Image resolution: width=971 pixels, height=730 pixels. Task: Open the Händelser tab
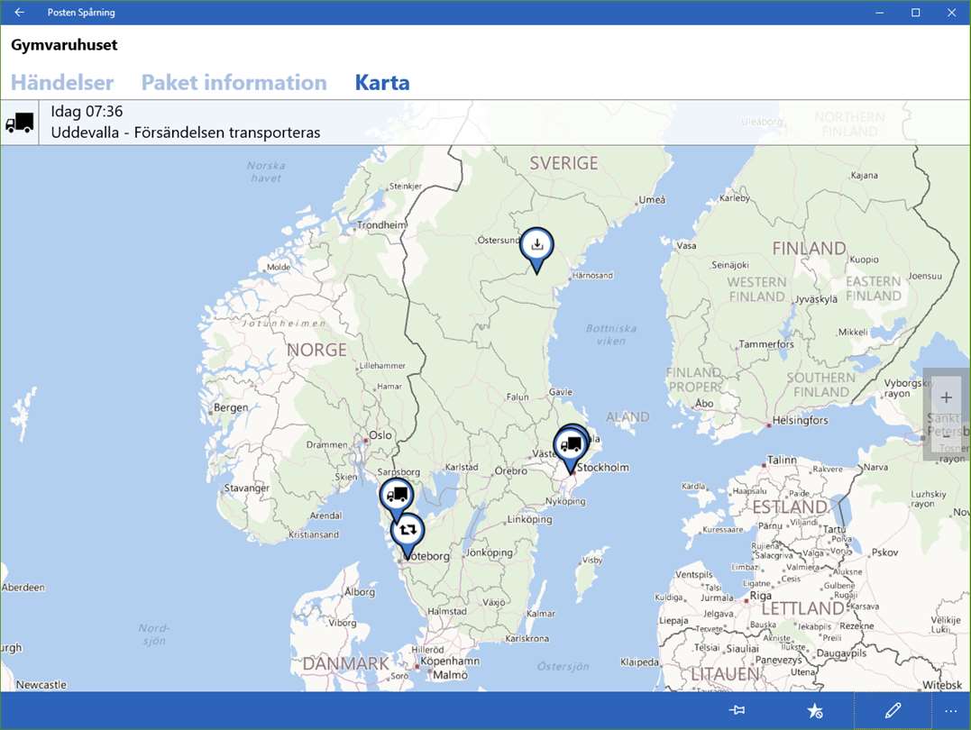pos(62,82)
